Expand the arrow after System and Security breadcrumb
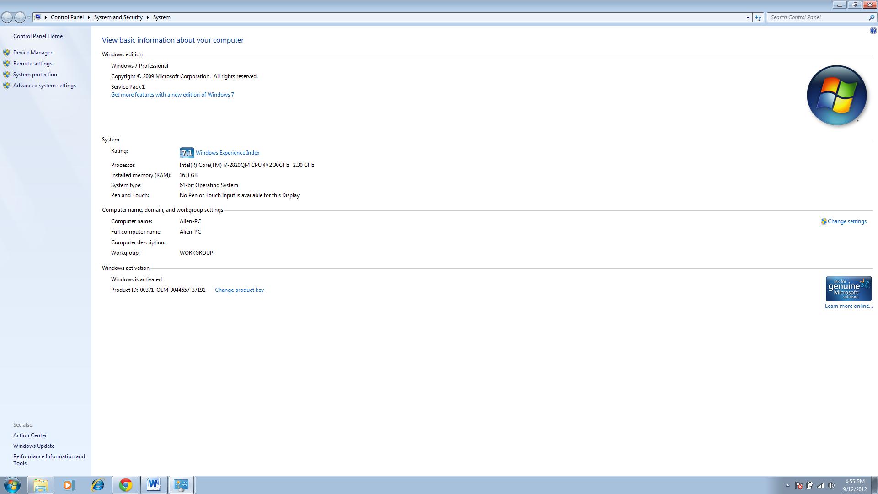Image resolution: width=878 pixels, height=494 pixels. [148, 17]
